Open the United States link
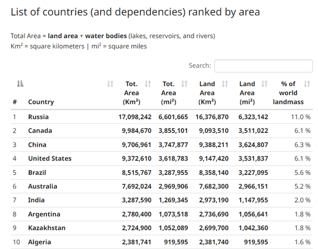The width and height of the screenshot is (318, 249). 50,158
